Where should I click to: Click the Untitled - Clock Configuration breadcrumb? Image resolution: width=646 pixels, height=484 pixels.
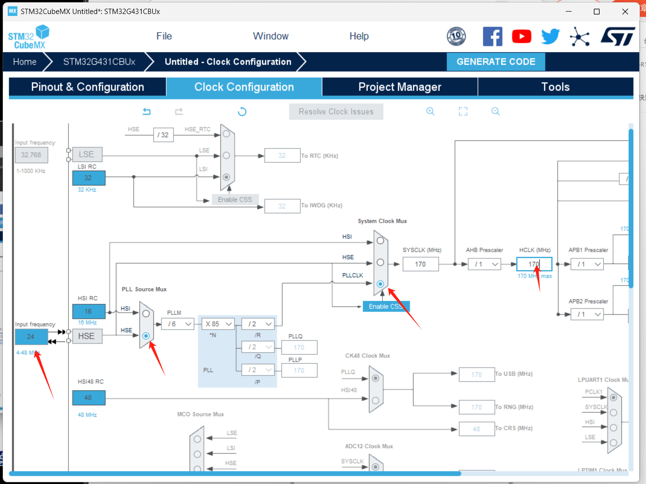228,62
